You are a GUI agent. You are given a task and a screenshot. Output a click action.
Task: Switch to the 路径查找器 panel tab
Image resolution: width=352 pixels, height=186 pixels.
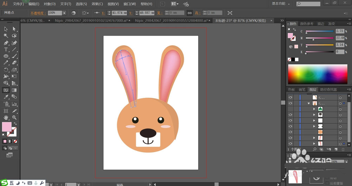pyautogui.click(x=328, y=90)
